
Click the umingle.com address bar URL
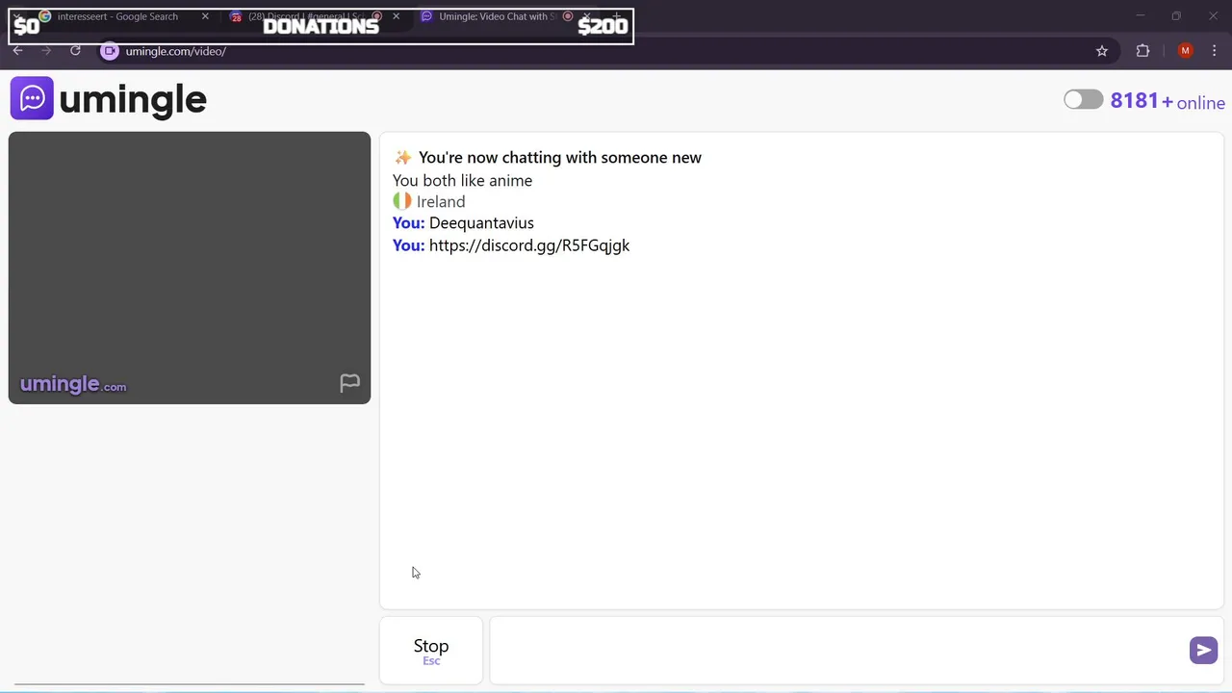pyautogui.click(x=175, y=51)
